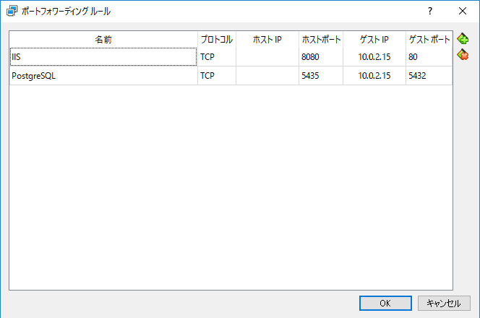Confirm the rules with the OK button
The image size is (480, 318).
point(385,303)
